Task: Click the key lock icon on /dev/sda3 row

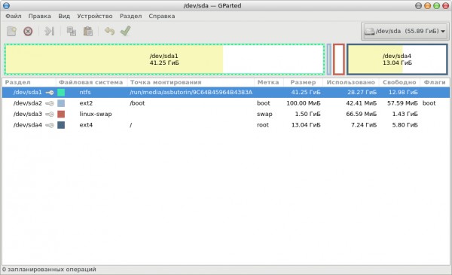Action: click(x=50, y=115)
